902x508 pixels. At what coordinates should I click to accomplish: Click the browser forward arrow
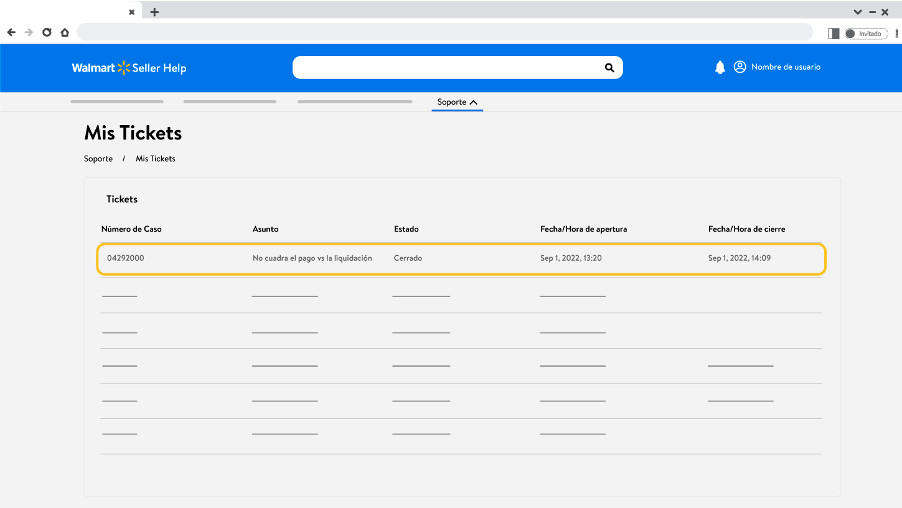[x=29, y=32]
